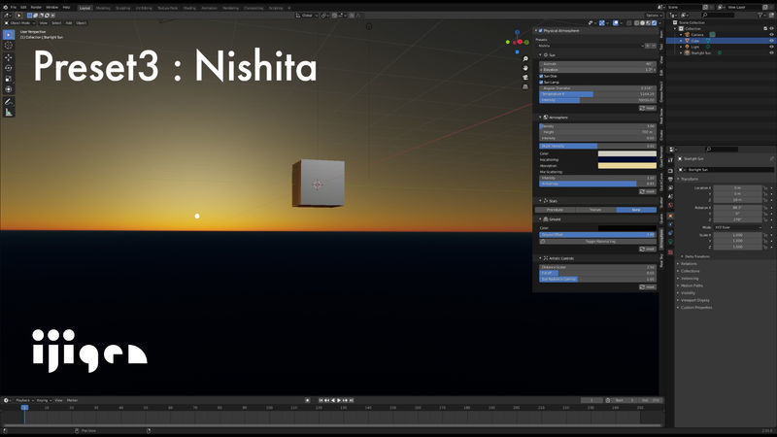Click the Temperature K slider
This screenshot has width=777, height=437.
pyautogui.click(x=597, y=94)
